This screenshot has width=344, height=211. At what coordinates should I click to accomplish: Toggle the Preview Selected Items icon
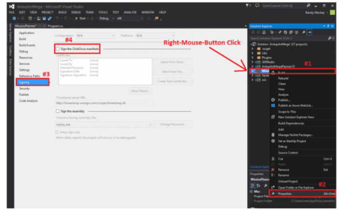coord(309,32)
